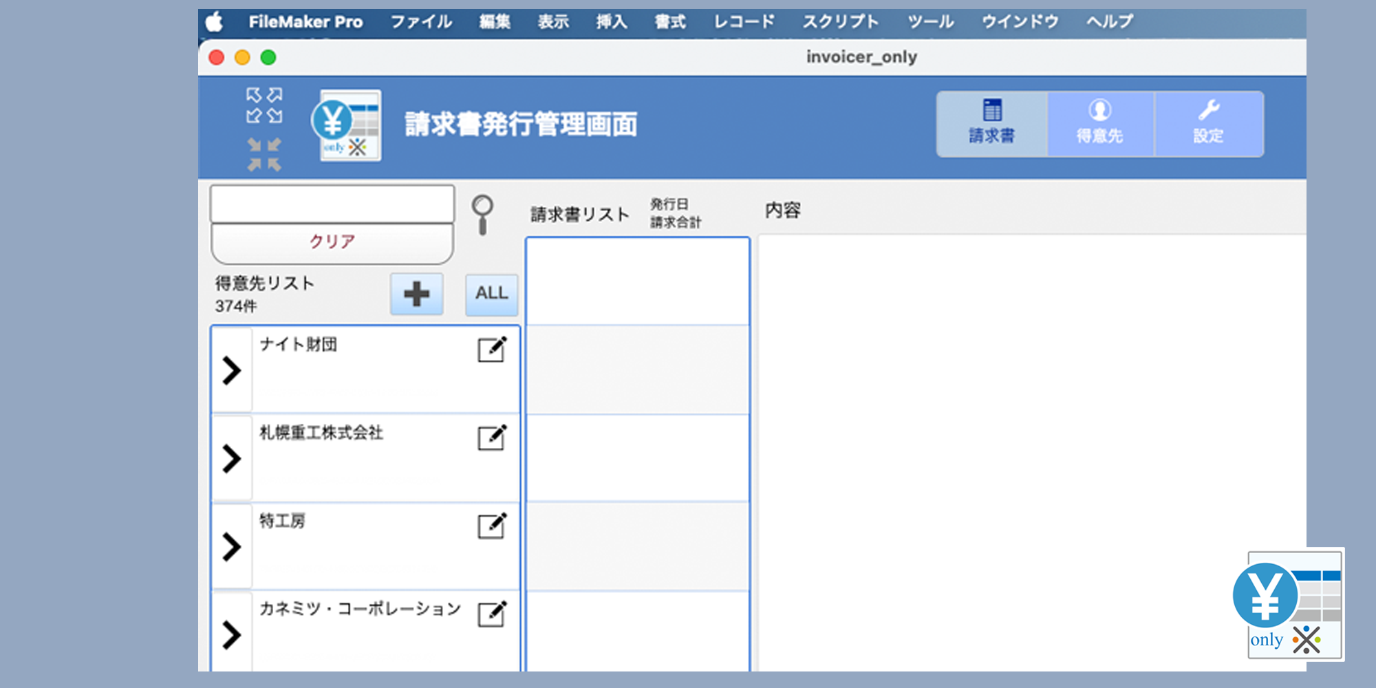The height and width of the screenshot is (688, 1376).
Task: Click the customer search text field
Action: pos(332,204)
